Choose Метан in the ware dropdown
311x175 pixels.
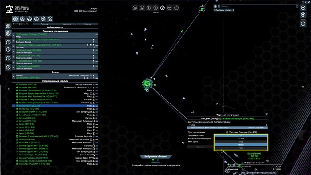pos(241,145)
